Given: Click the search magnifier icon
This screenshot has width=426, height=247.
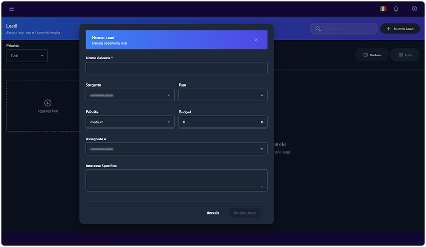Looking at the screenshot, I should [x=318, y=29].
